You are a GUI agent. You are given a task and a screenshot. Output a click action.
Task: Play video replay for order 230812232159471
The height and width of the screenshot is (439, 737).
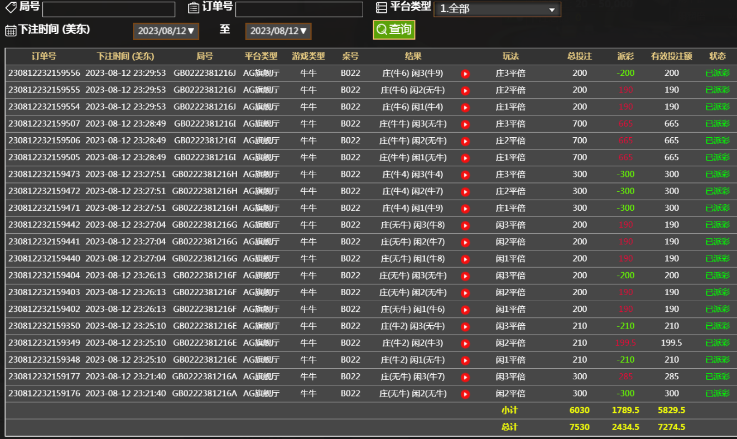pos(465,209)
